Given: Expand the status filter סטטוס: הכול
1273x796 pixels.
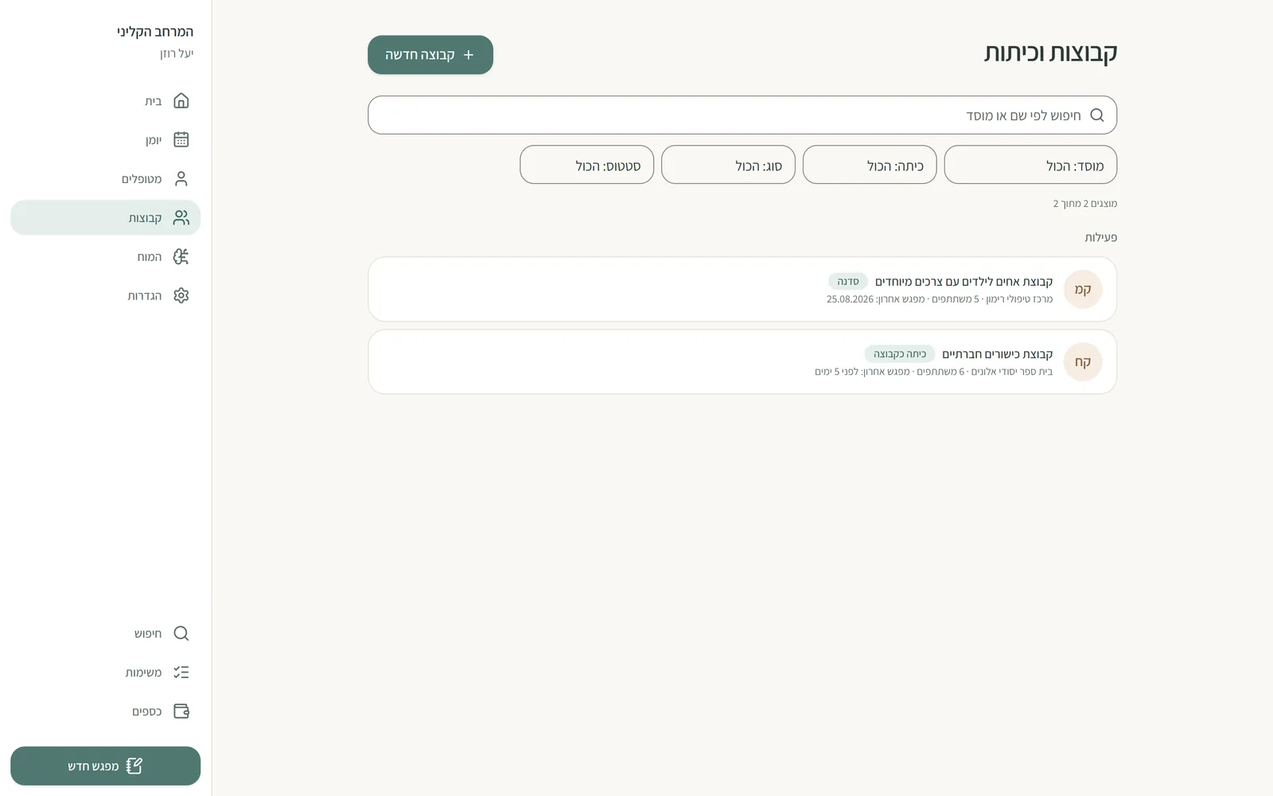Looking at the screenshot, I should 586,165.
